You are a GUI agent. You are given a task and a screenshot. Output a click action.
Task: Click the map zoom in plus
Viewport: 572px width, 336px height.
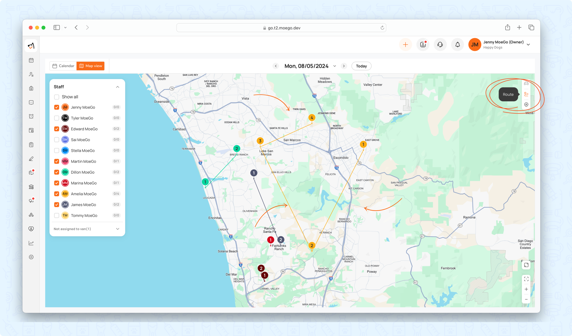click(526, 289)
